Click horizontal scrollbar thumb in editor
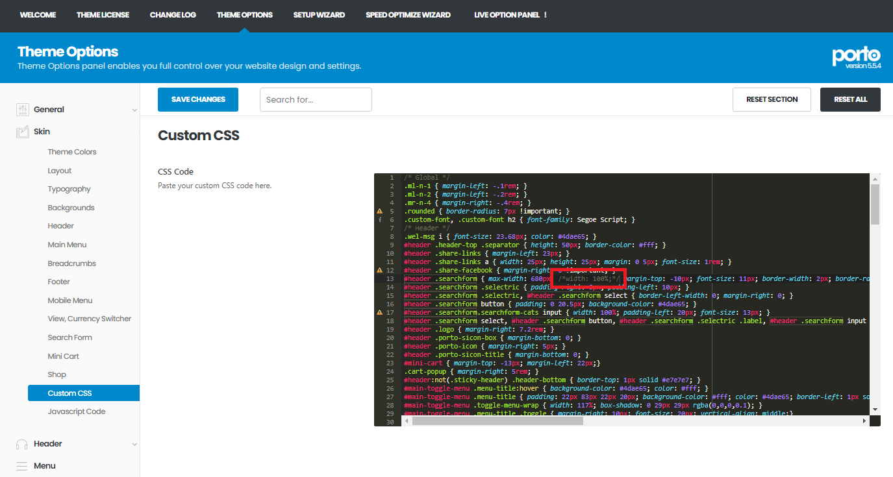Screen dimensions: 893x477 coord(497,421)
